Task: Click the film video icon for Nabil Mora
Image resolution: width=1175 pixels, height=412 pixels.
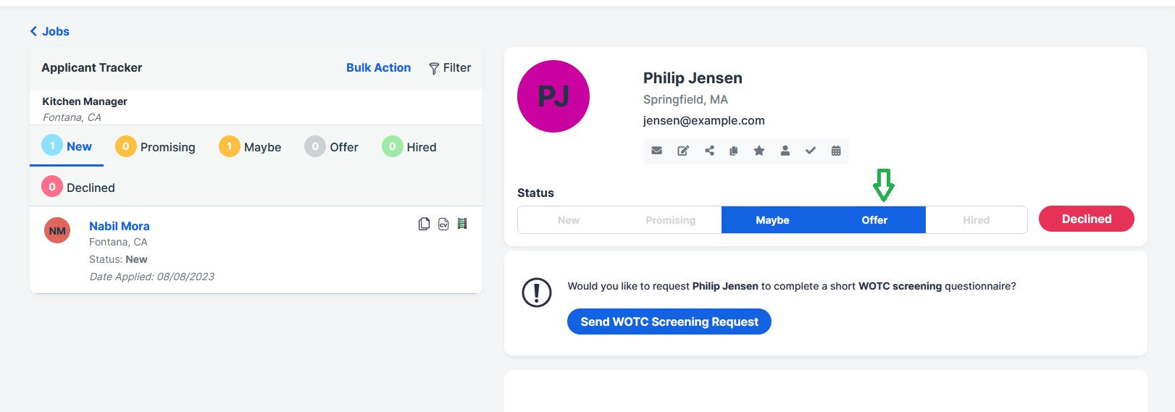Action: [462, 224]
